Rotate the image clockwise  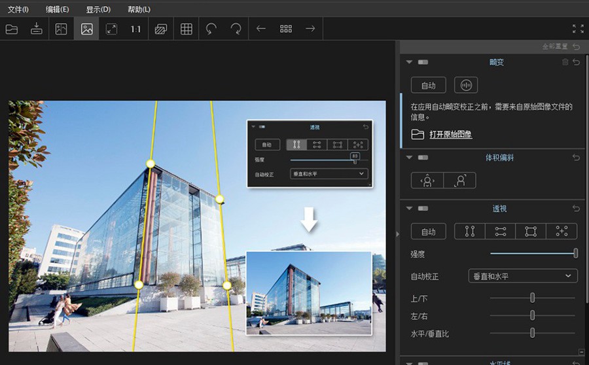coord(236,29)
